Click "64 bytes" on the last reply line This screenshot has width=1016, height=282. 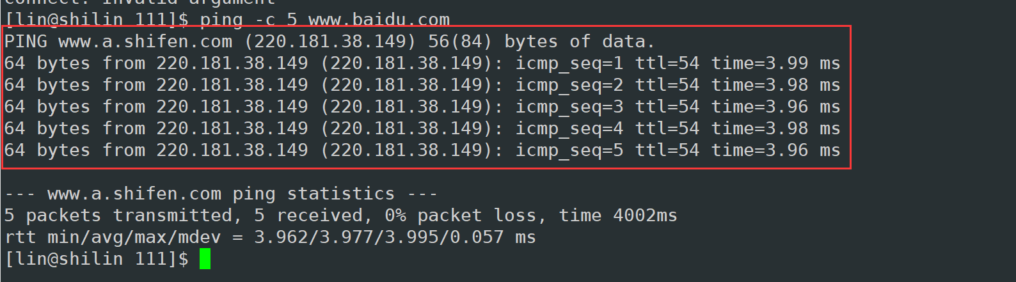tap(47, 151)
